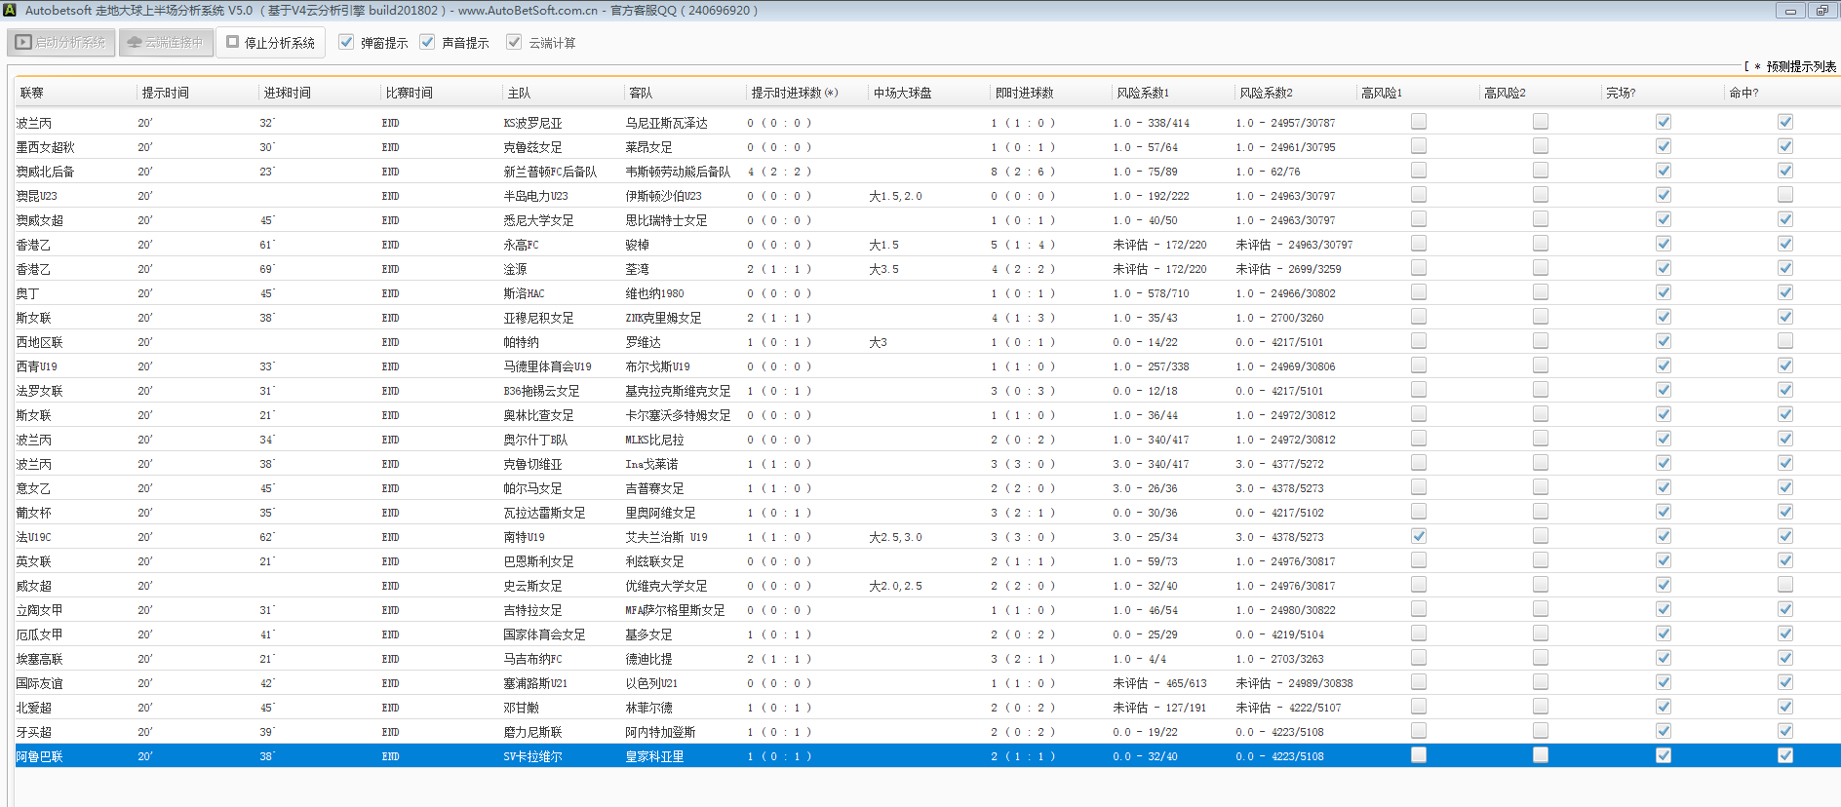Click the stop icon for 停止分析系统

[233, 42]
